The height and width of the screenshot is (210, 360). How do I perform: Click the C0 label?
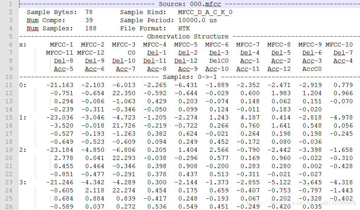[x=132, y=53]
